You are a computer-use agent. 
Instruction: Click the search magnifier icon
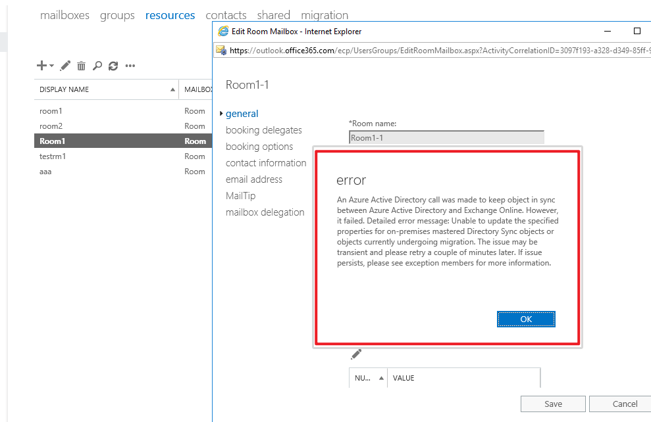click(x=97, y=66)
